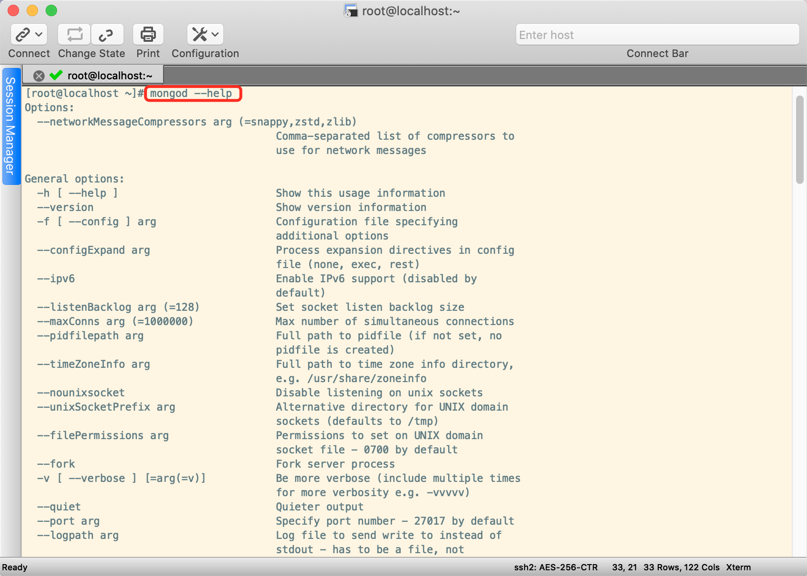Click the reconnect arrows icon

74,35
